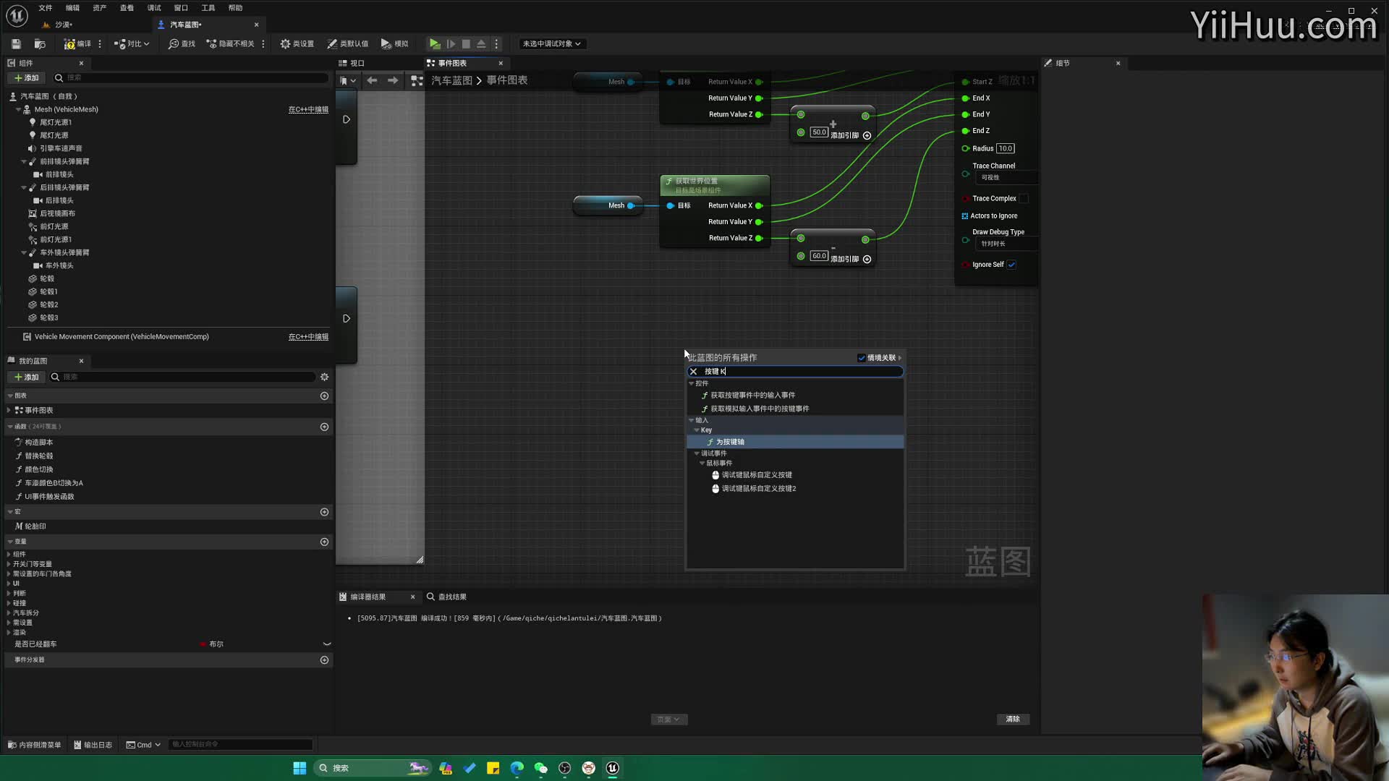This screenshot has height=781, width=1389.
Task: Toggle 隐藏不相关 hide unrelated nodes
Action: [x=231, y=44]
